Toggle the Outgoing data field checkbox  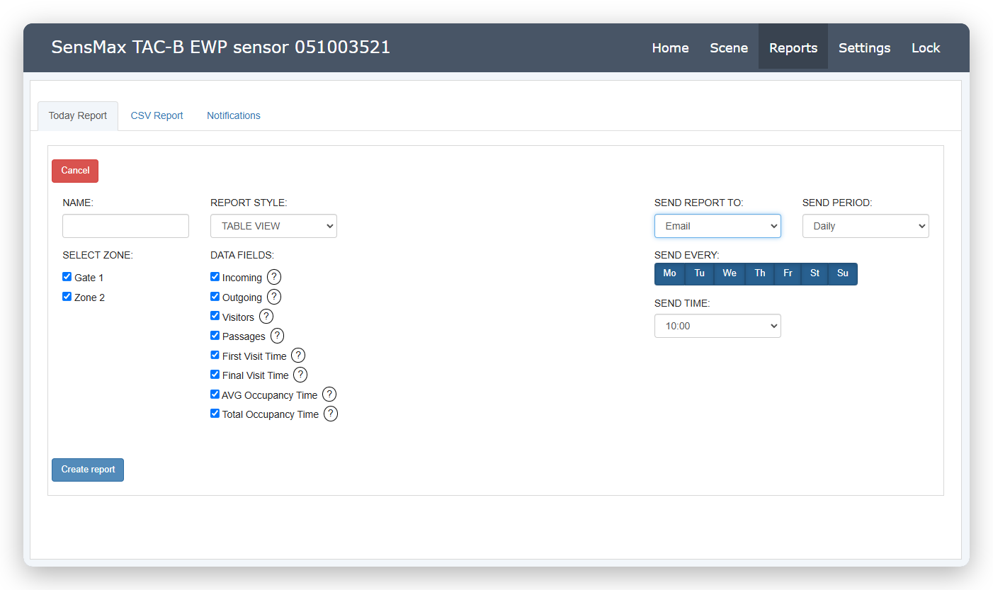point(215,296)
